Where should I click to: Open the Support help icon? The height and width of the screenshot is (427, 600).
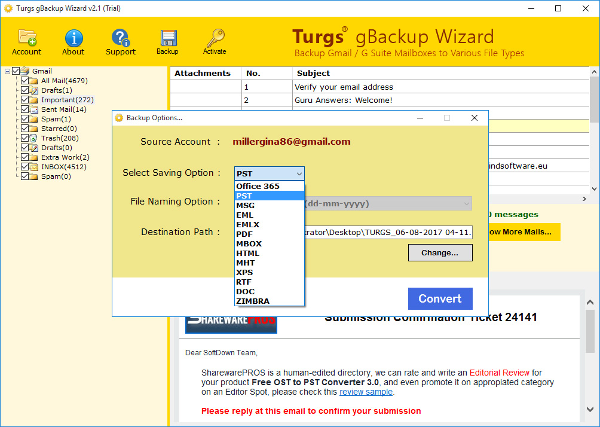click(x=121, y=38)
